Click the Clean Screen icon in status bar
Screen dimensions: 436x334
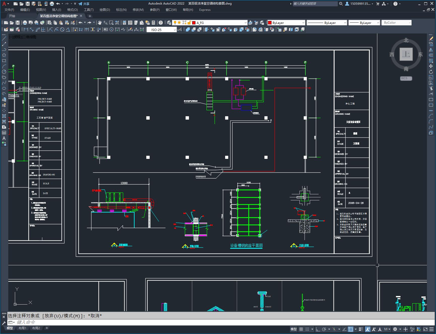[425, 329]
